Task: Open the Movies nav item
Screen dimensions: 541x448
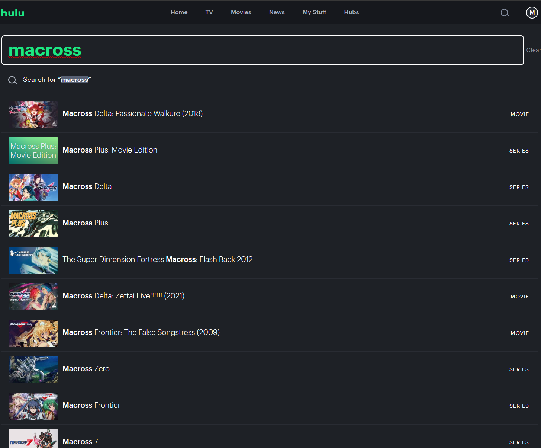Action: point(241,12)
